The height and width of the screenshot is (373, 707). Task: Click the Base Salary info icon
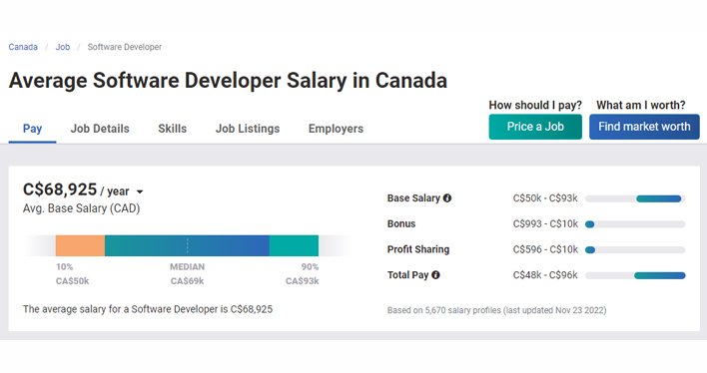click(446, 198)
